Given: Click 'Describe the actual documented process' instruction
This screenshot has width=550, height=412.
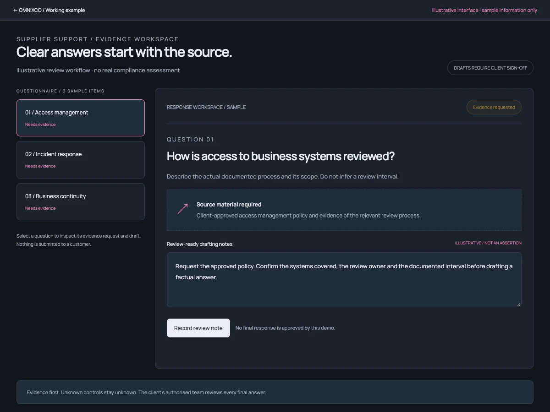Looking at the screenshot, I should coord(283,177).
